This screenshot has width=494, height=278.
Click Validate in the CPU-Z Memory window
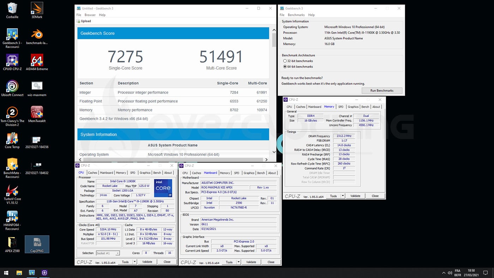coord(355,196)
